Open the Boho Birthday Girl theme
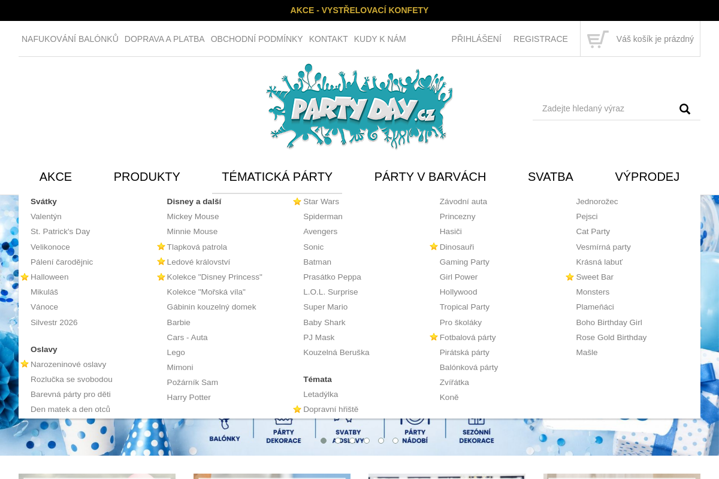719x479 pixels. point(609,322)
